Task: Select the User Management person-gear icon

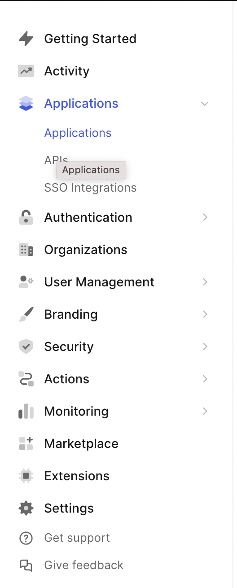Action: pos(26,282)
